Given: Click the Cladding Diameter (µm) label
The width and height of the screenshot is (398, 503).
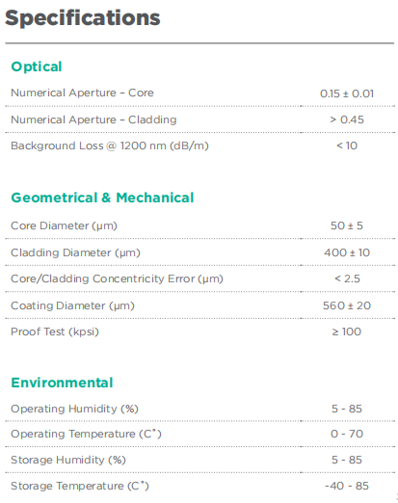Looking at the screenshot, I should click(x=75, y=252).
